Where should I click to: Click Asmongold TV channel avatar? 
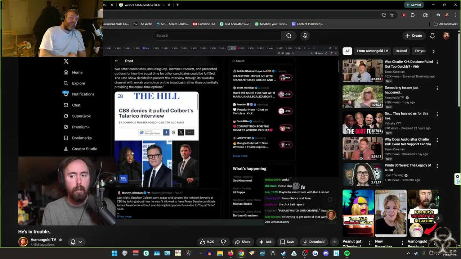(23, 242)
